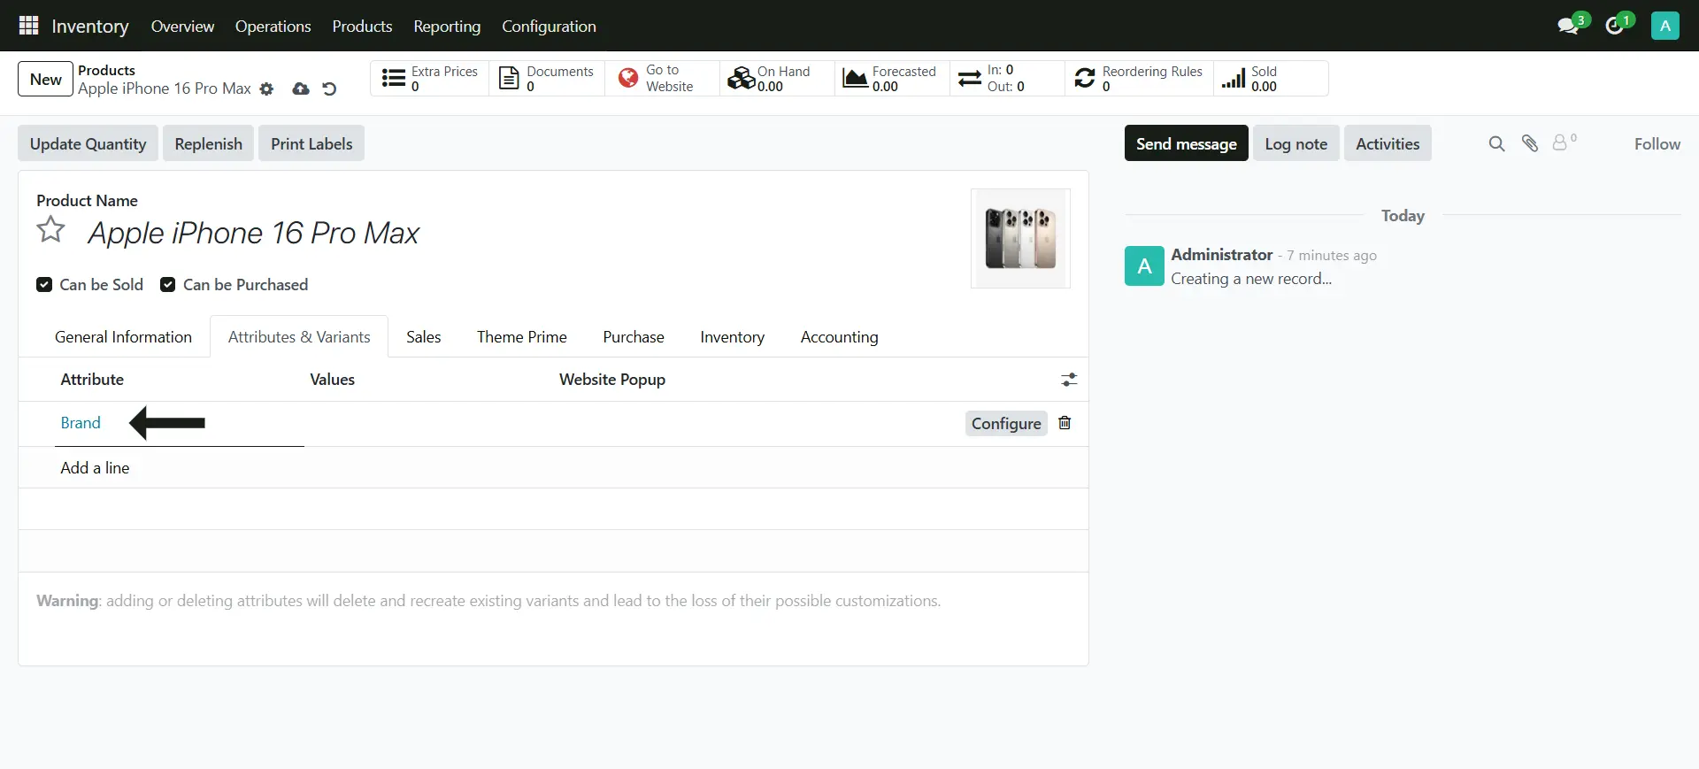
Task: Click the Update Quantity button
Action: coord(88,144)
